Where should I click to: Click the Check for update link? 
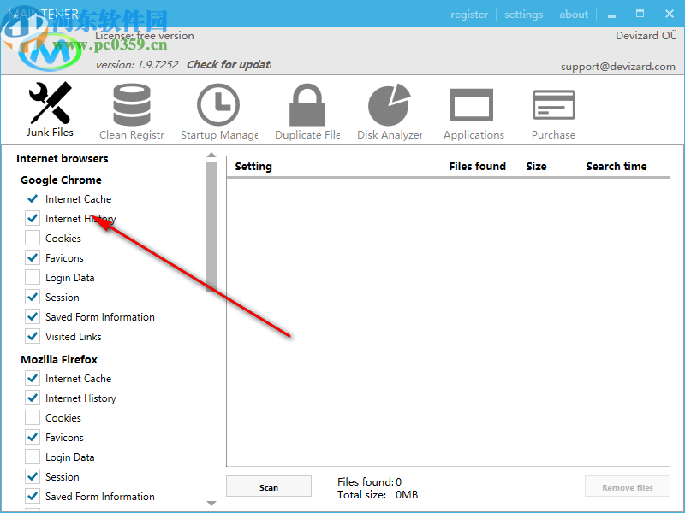[x=229, y=65]
